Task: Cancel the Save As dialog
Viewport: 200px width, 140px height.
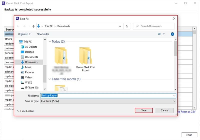Action: click(164, 110)
